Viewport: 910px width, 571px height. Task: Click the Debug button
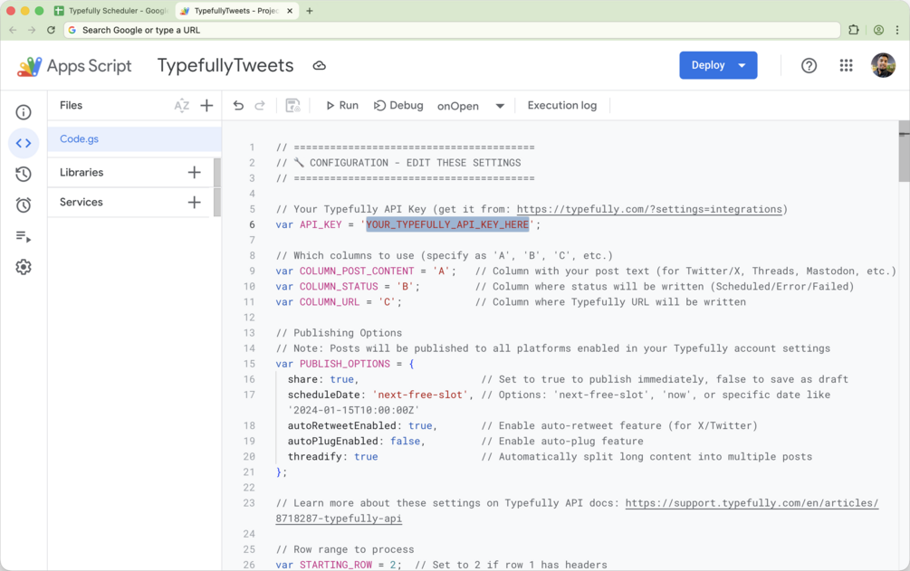[398, 106]
